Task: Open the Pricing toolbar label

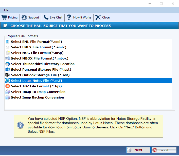Action: (x=13, y=17)
